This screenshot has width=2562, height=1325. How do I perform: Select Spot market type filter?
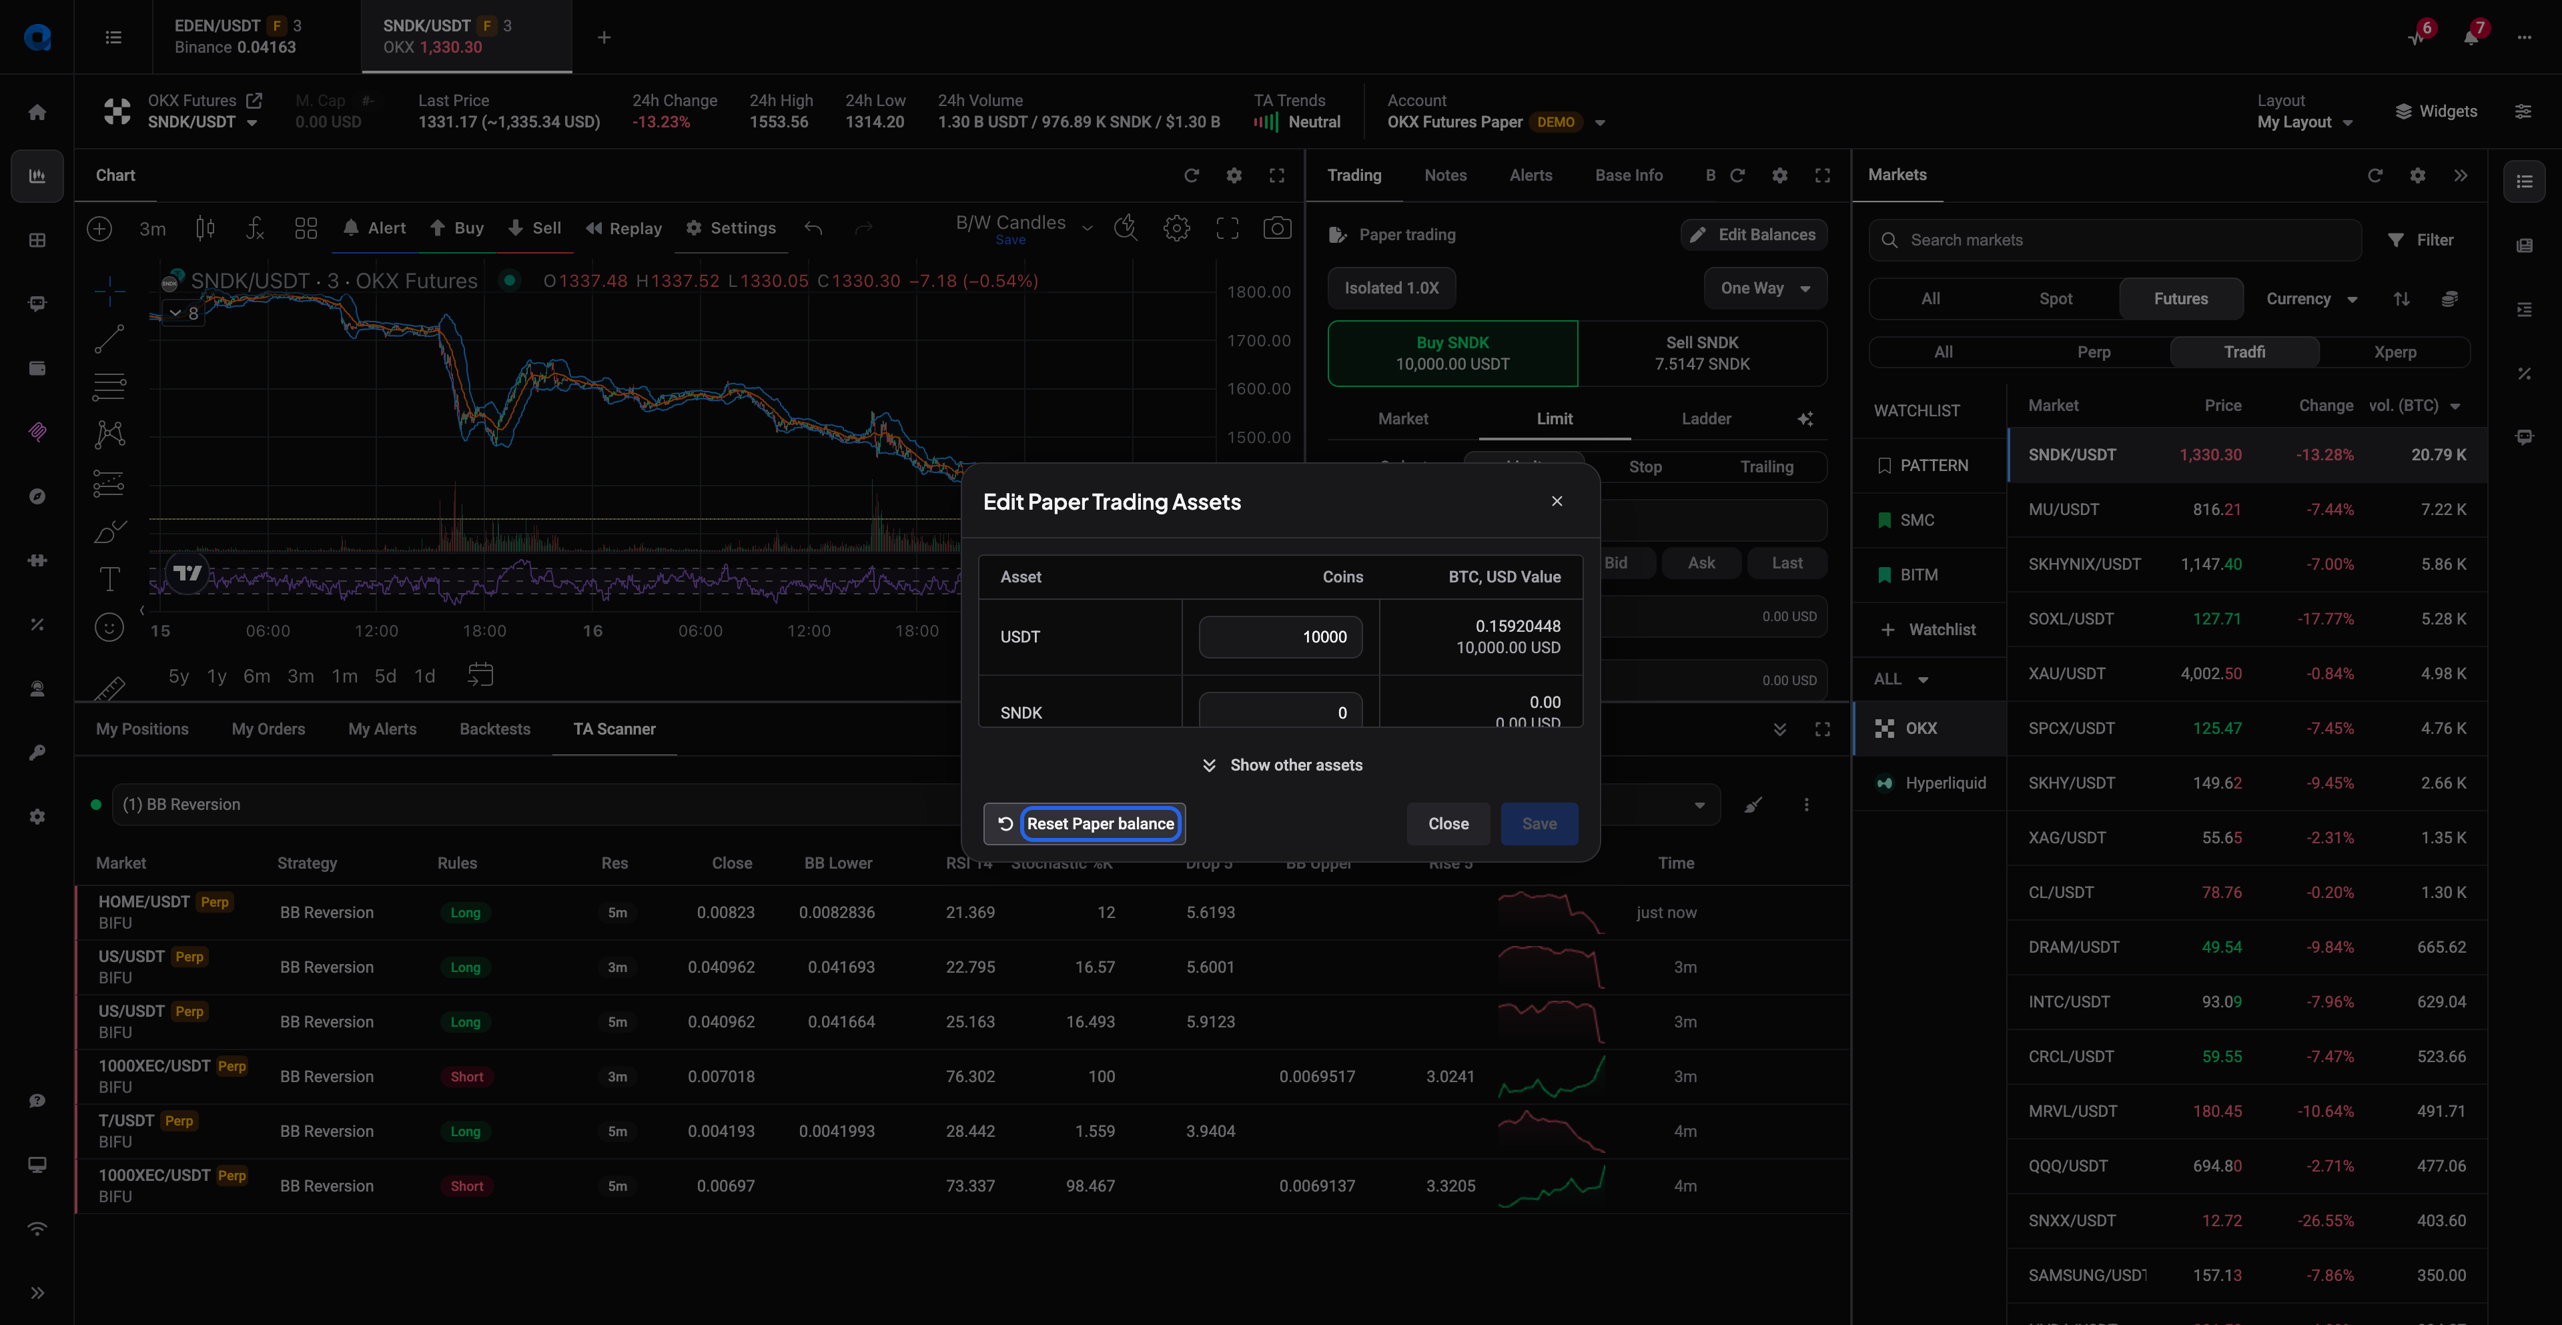point(2056,298)
